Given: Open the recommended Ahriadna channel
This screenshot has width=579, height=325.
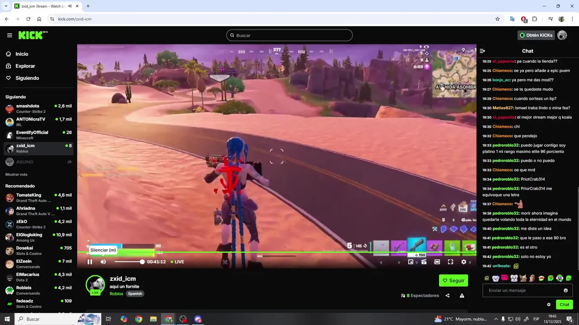Looking at the screenshot, I should pos(38,211).
